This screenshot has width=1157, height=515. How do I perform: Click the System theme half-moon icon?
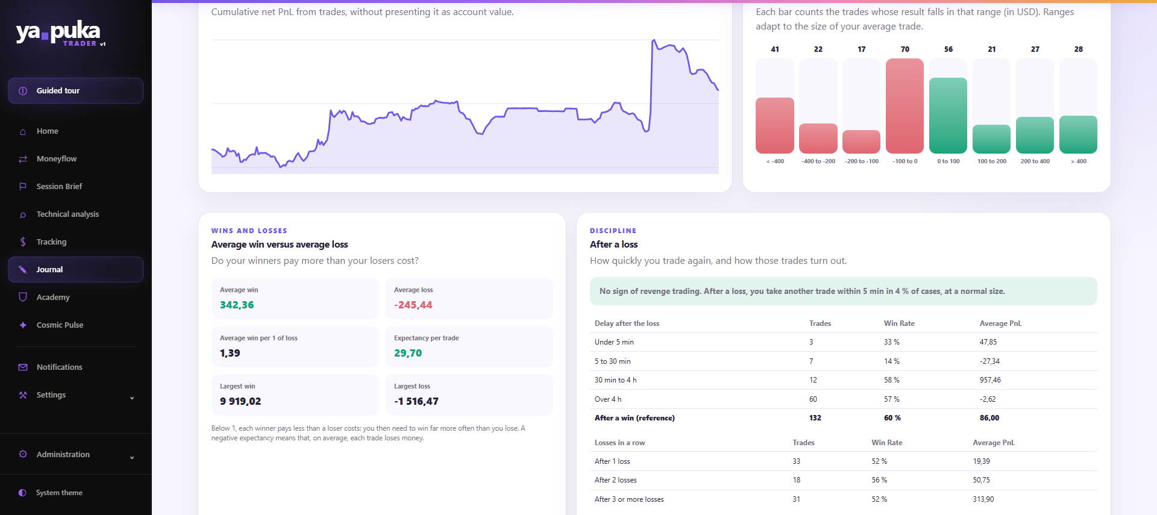coord(22,493)
